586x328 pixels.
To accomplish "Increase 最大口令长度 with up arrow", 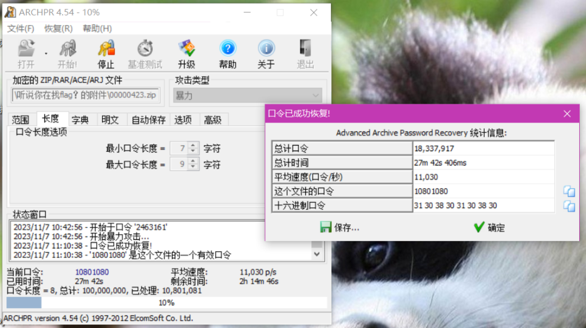I will pos(193,161).
